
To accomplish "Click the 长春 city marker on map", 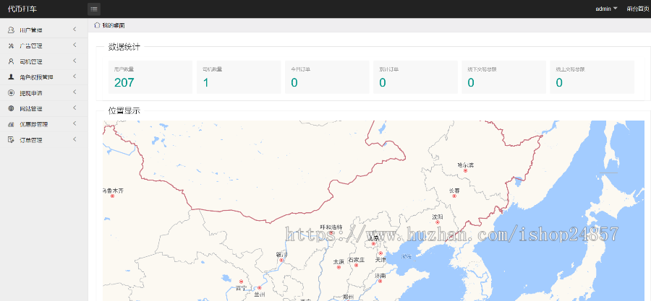I will click(454, 196).
